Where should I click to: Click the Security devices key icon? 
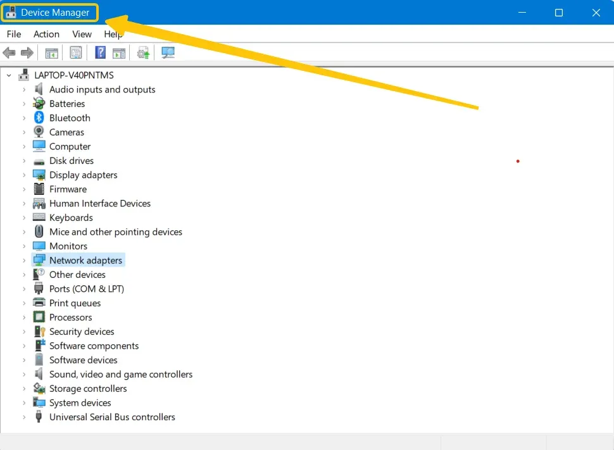(39, 332)
